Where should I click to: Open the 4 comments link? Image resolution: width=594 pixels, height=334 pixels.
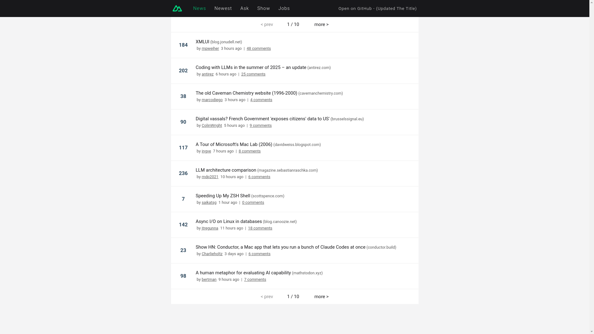261,100
